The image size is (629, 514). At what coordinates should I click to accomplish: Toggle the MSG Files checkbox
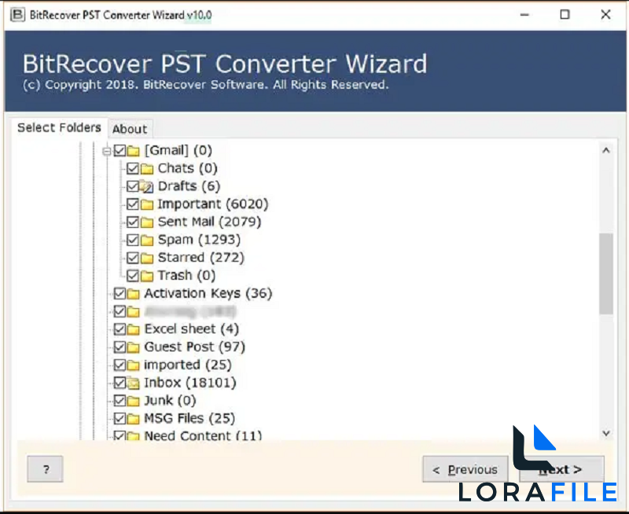click(x=120, y=418)
